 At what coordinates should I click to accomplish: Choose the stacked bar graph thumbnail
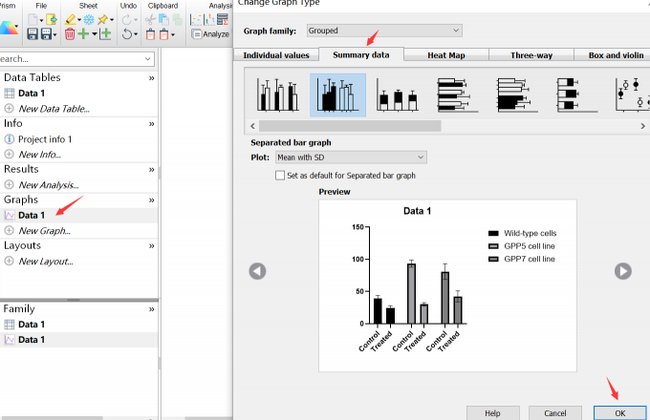(x=398, y=95)
